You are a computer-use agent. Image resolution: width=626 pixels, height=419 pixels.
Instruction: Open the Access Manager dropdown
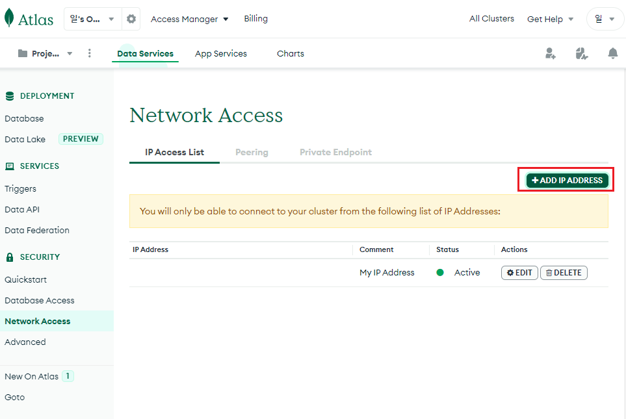point(189,19)
